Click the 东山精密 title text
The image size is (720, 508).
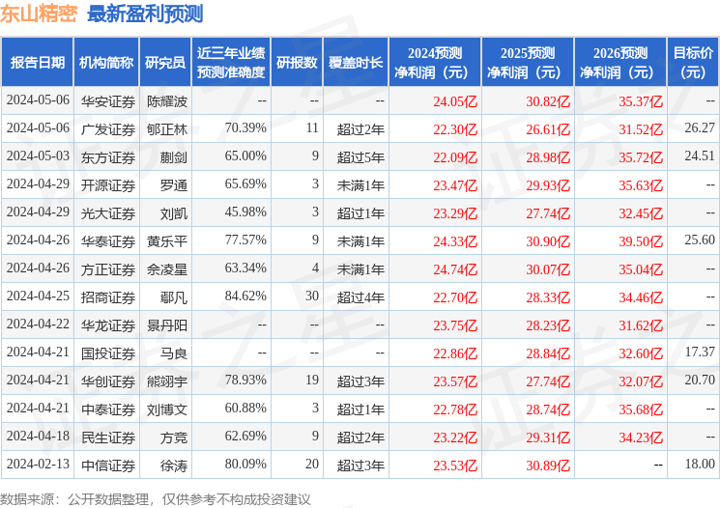39,14
